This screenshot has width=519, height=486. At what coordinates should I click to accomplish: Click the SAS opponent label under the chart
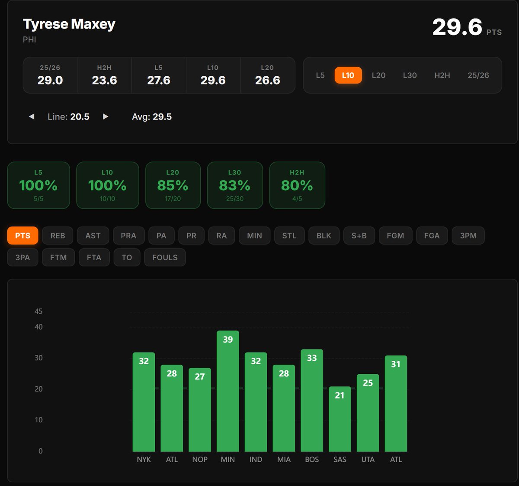(x=340, y=460)
